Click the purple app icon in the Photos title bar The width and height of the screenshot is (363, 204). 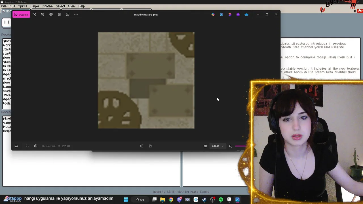(x=238, y=14)
